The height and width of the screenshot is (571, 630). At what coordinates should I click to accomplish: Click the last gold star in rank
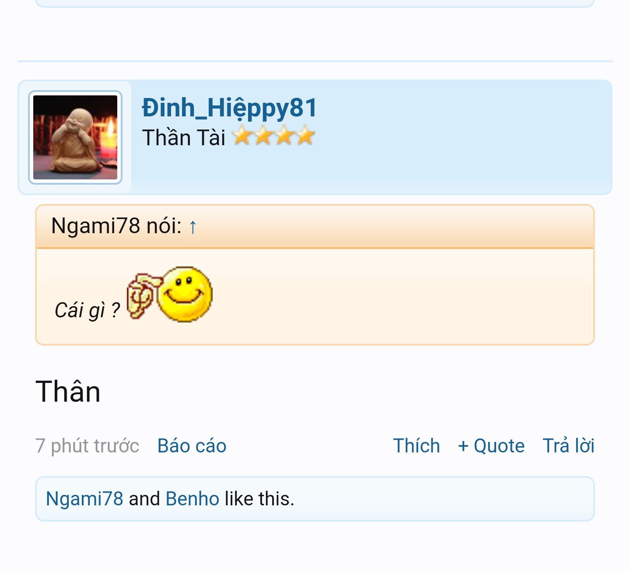[x=305, y=136]
